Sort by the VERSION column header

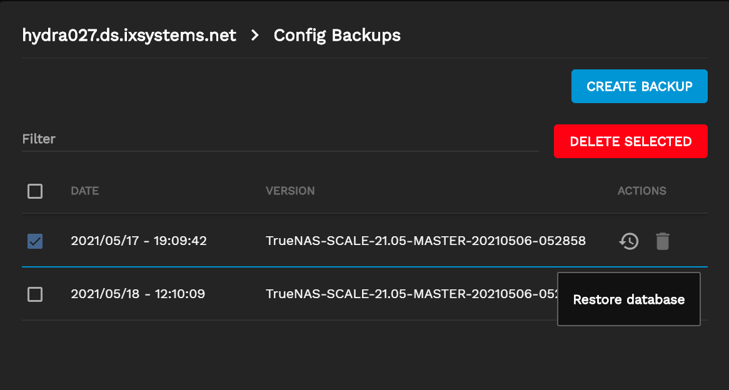click(290, 191)
